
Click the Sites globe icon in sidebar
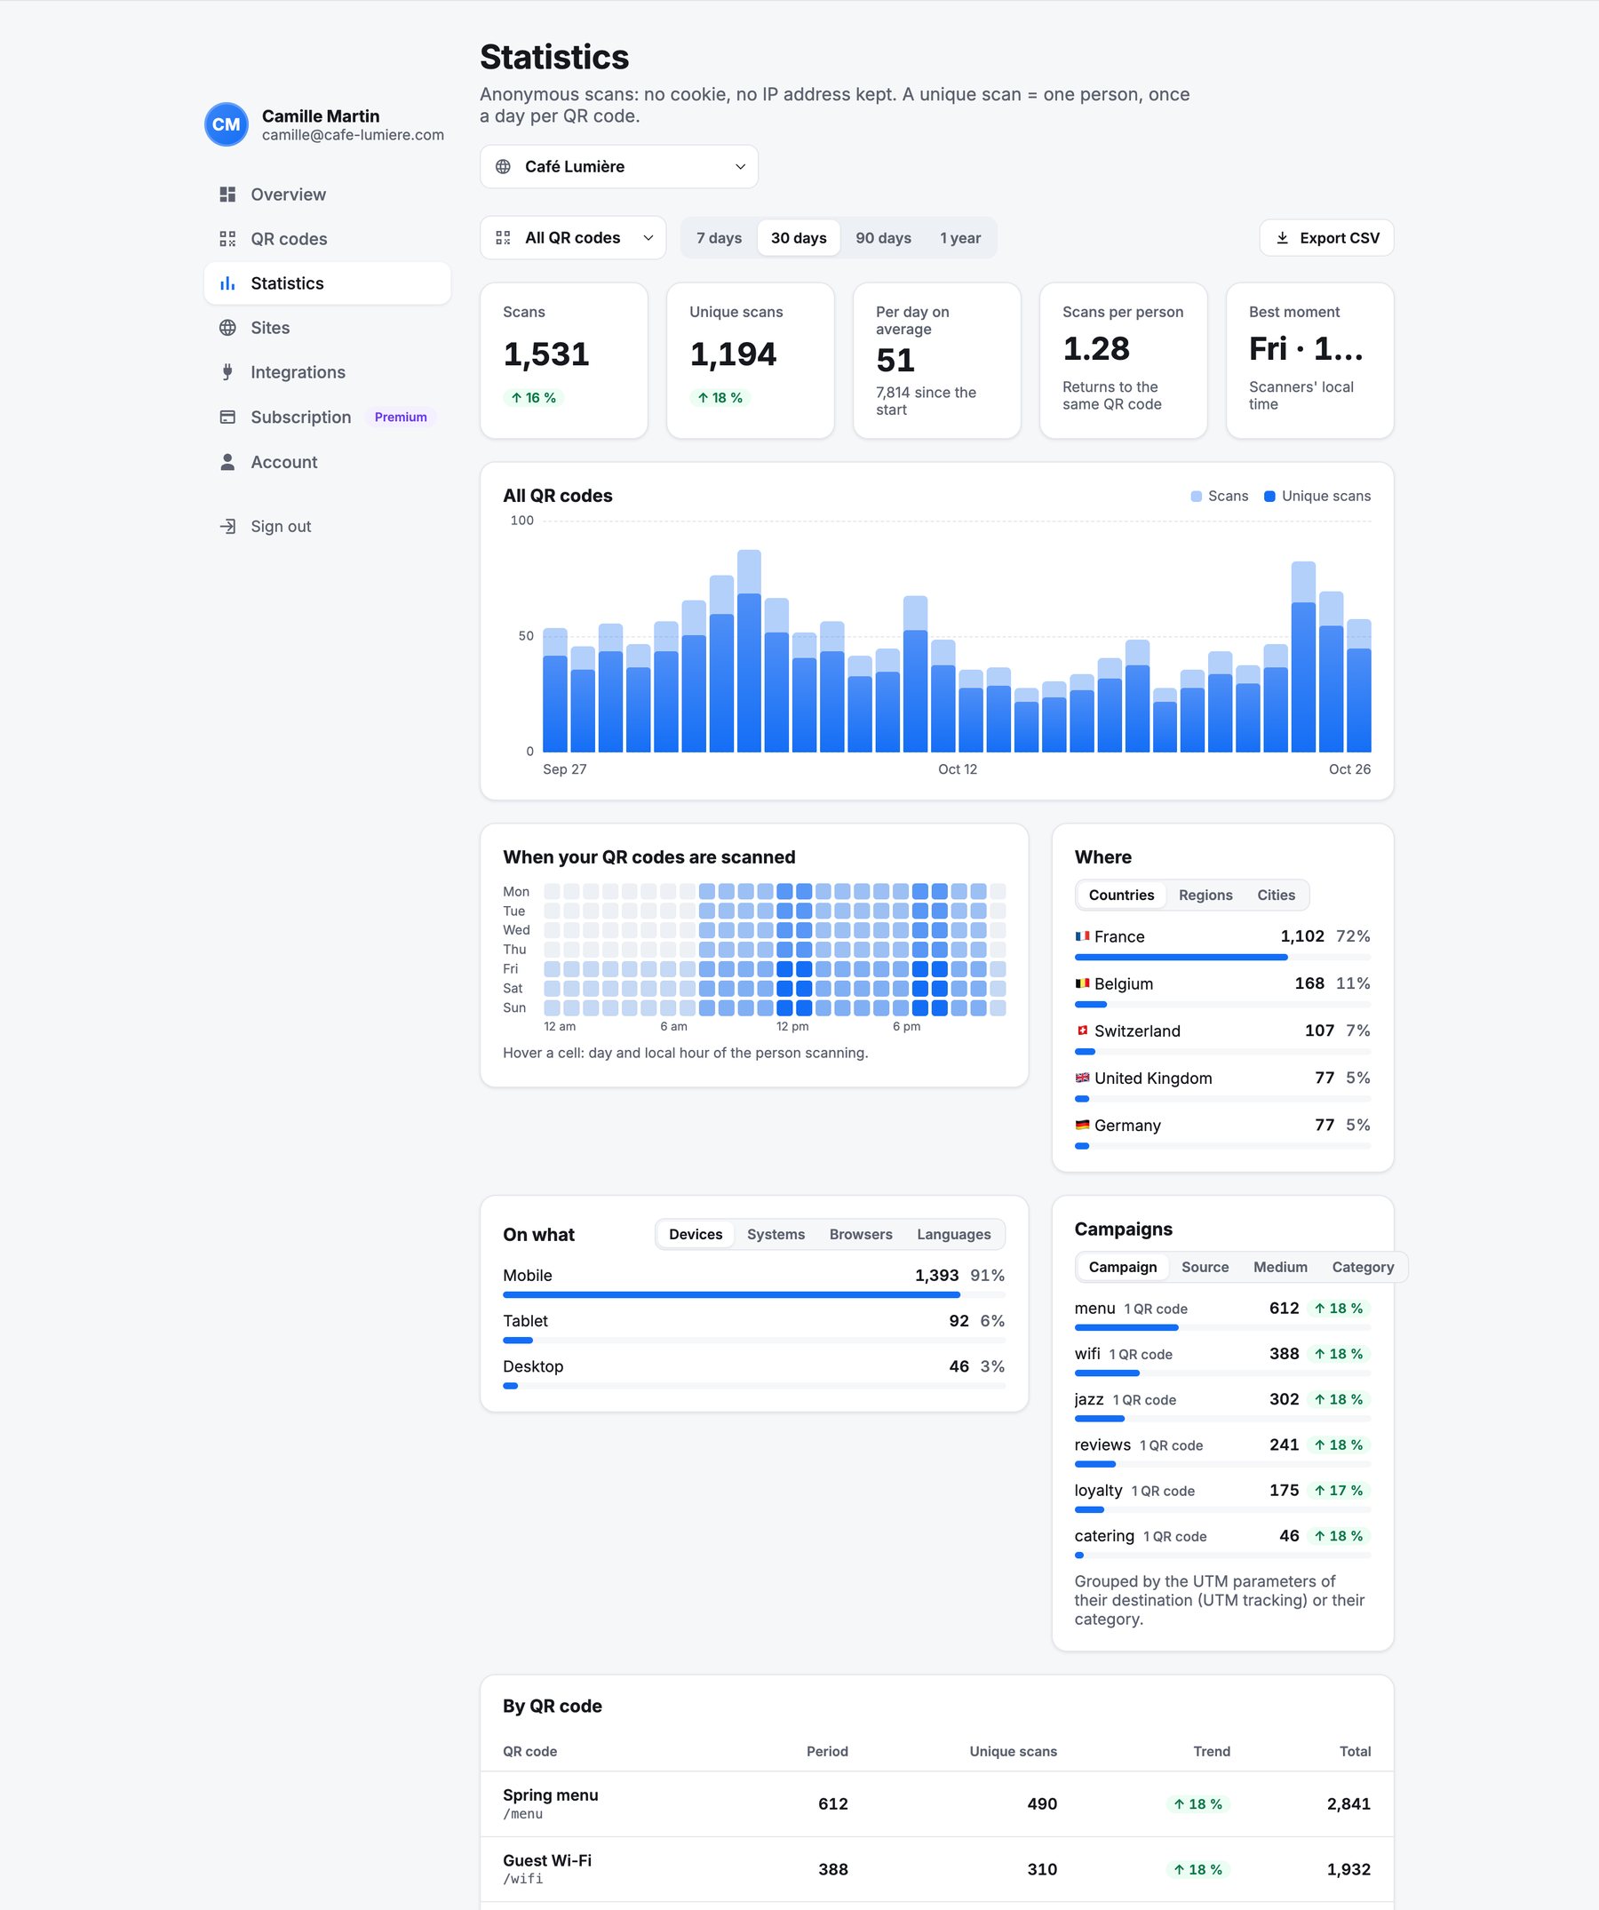(227, 328)
